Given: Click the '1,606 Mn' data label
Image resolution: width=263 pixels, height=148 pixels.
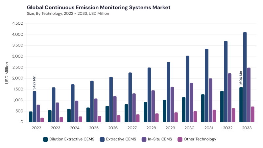Looking at the screenshot, I should coord(241,78).
